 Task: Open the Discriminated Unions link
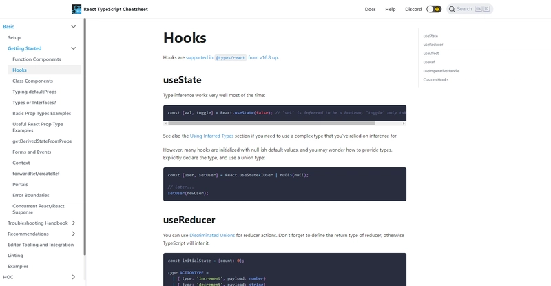click(212, 235)
